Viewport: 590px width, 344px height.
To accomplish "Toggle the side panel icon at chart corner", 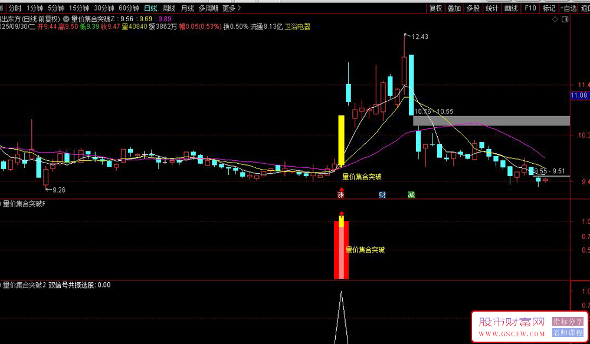I will pyautogui.click(x=565, y=19).
